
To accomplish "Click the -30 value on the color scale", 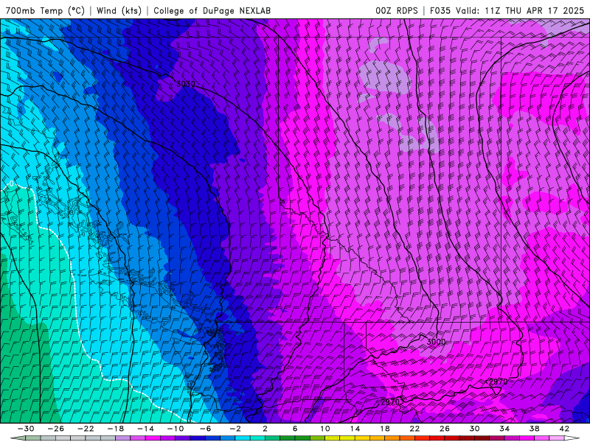I will pyautogui.click(x=26, y=429).
